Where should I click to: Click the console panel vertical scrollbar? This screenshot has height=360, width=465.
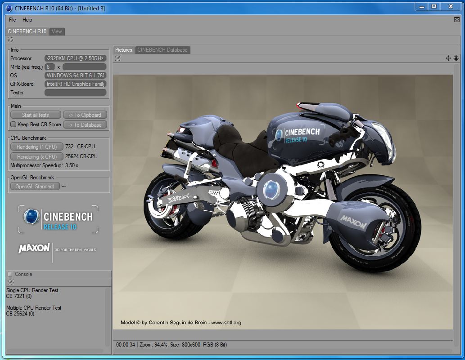coord(107,317)
